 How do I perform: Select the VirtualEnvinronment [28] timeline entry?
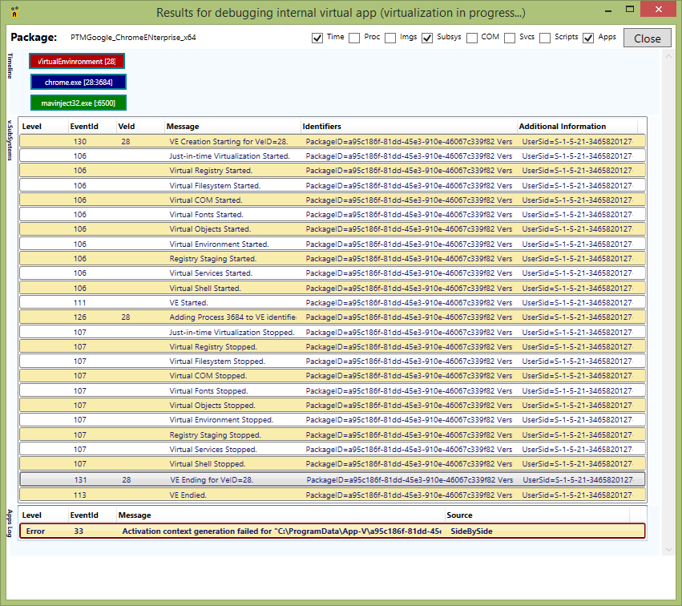tap(76, 60)
